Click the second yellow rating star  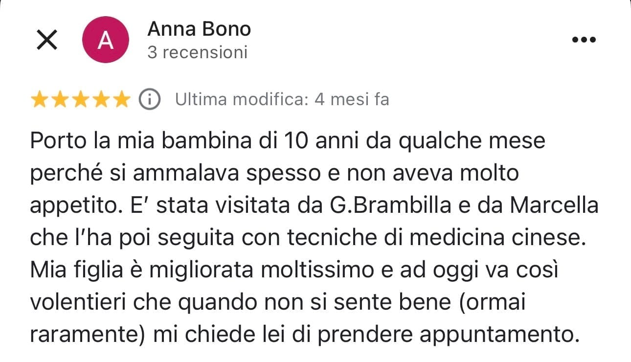pyautogui.click(x=60, y=100)
